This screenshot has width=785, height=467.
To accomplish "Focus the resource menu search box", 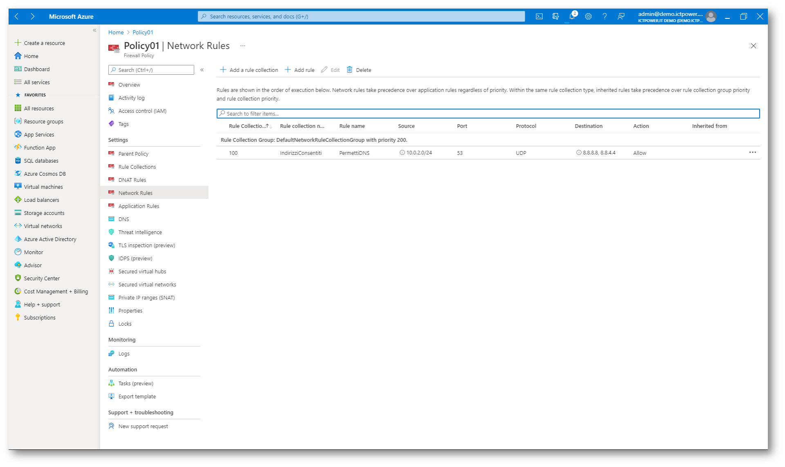I will point(151,70).
